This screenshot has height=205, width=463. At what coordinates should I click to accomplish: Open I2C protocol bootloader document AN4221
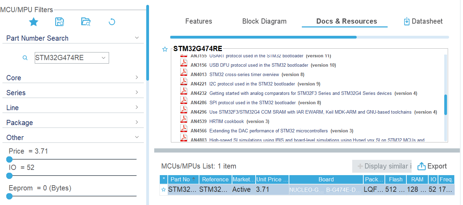coord(252,84)
